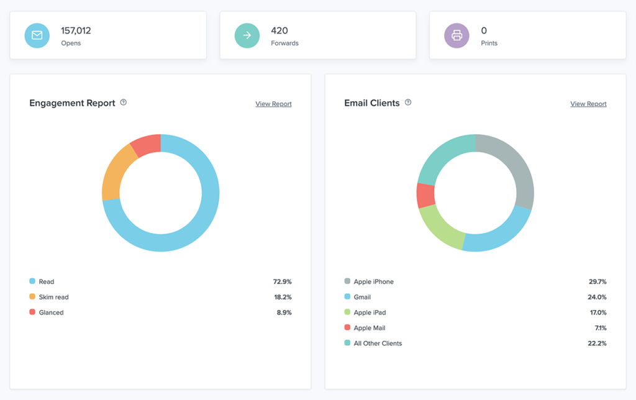
Task: Click the blue Read legend swatch
Action: pyautogui.click(x=32, y=281)
